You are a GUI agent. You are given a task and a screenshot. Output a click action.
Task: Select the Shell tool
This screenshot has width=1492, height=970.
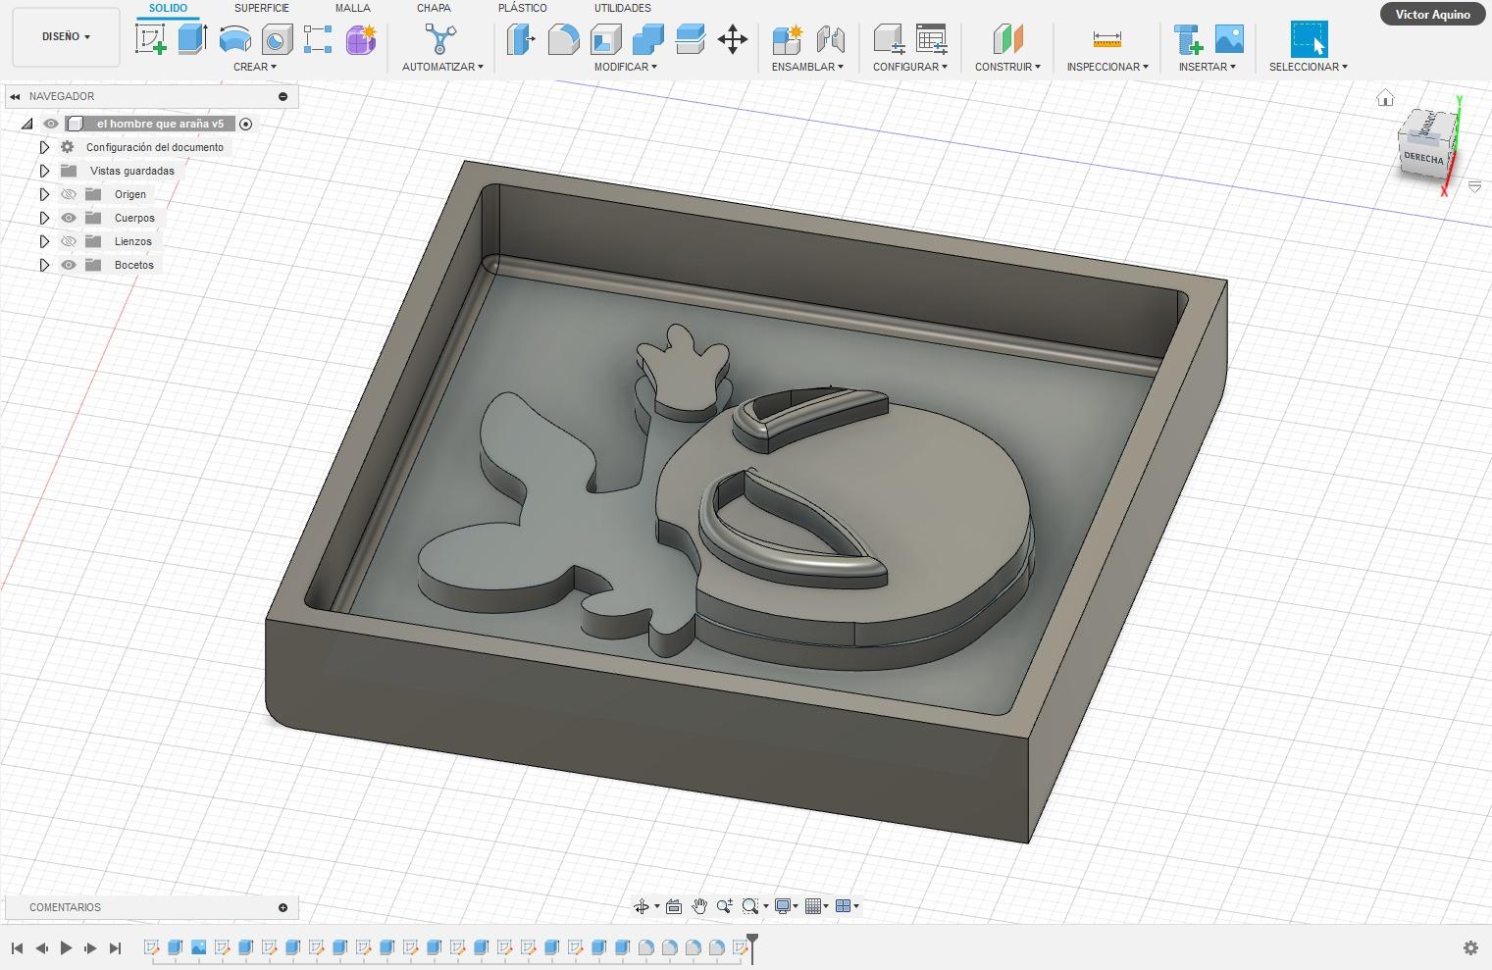(605, 39)
